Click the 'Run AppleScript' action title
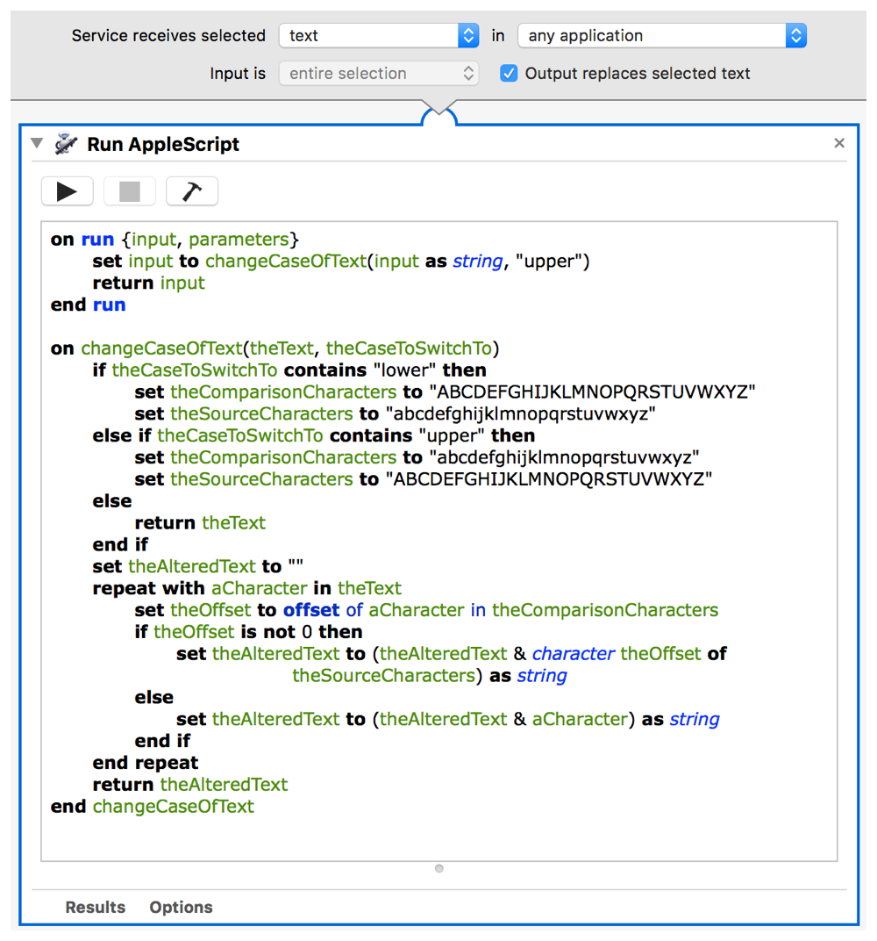The height and width of the screenshot is (941, 877). pyautogui.click(x=163, y=144)
